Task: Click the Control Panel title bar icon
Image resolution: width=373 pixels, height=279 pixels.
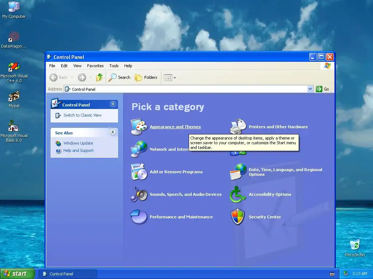Action: pos(49,57)
